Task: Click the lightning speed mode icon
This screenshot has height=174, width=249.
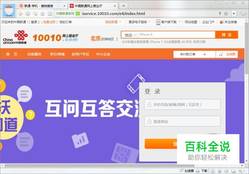Action: [x=220, y=13]
